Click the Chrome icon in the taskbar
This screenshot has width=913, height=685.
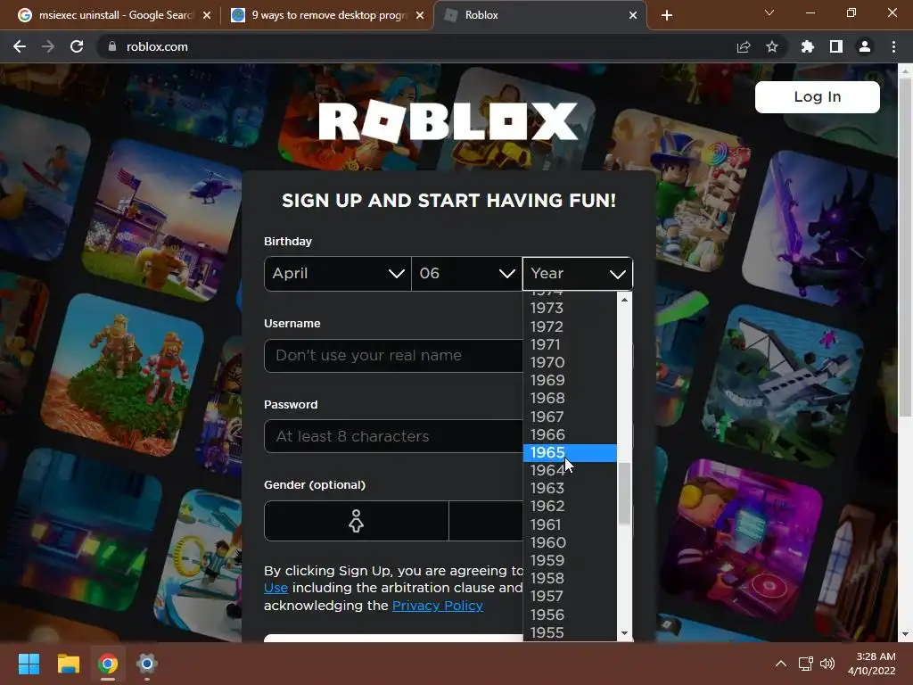[108, 664]
